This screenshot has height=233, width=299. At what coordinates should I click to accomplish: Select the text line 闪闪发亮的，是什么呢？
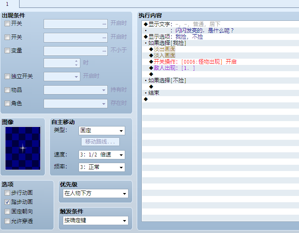tap(221, 30)
